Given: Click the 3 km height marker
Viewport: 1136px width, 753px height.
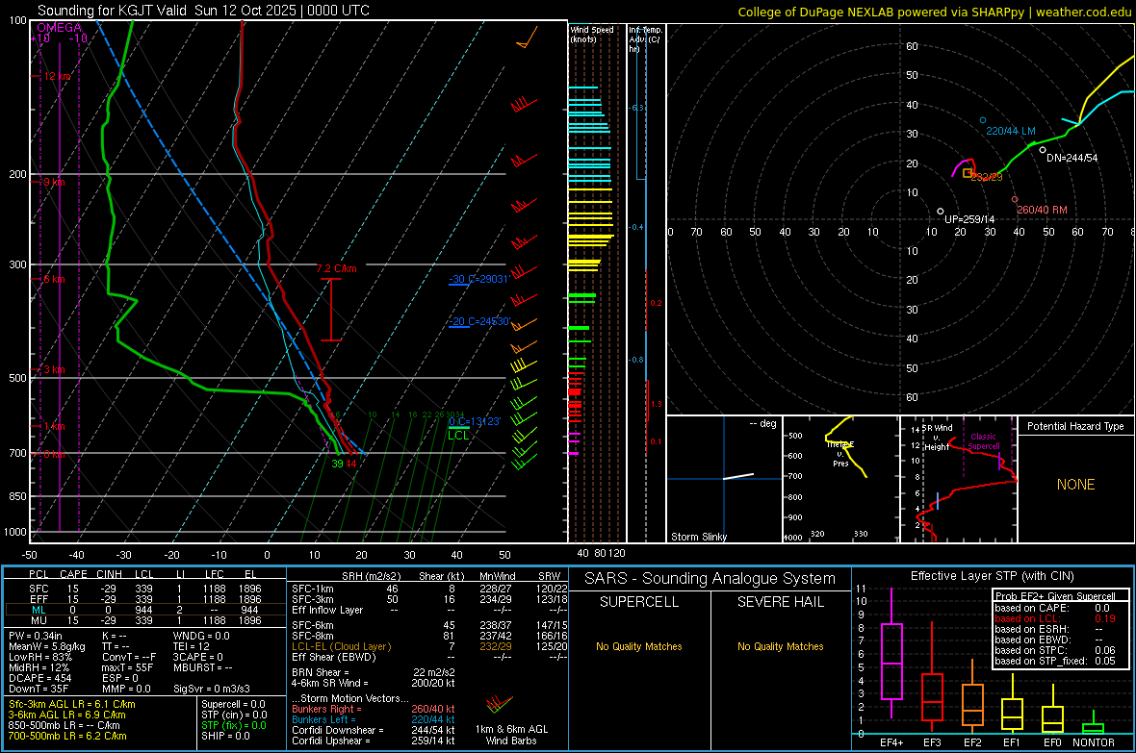Looking at the screenshot, I should click(x=54, y=369).
